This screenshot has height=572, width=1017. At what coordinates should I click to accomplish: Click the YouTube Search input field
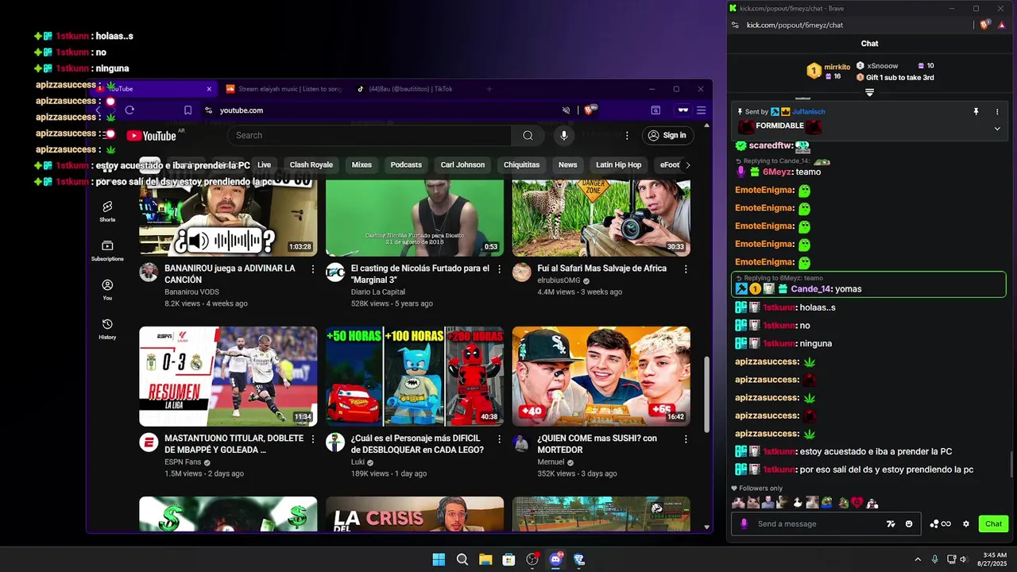pos(369,135)
